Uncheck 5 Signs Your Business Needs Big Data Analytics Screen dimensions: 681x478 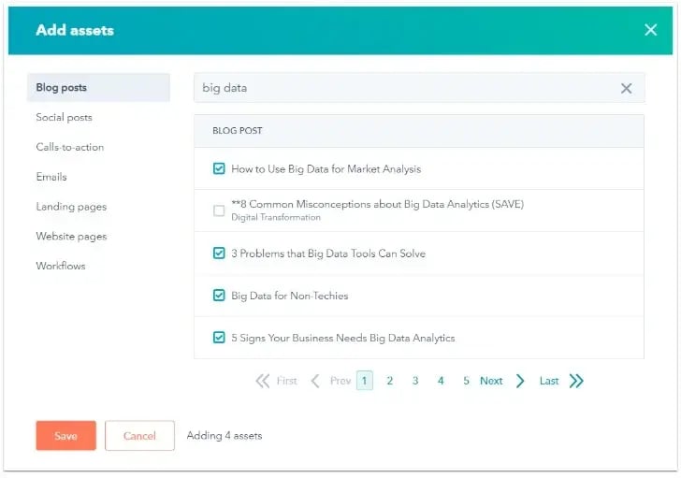[219, 338]
